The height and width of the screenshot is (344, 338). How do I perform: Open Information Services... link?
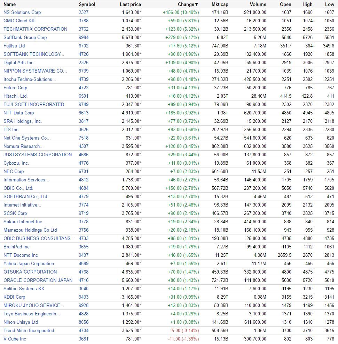[x=26, y=180]
